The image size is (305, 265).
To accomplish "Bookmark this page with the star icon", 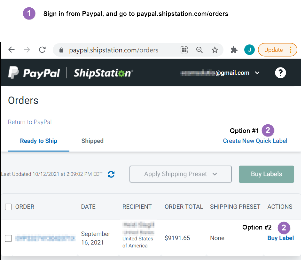I will click(215, 50).
